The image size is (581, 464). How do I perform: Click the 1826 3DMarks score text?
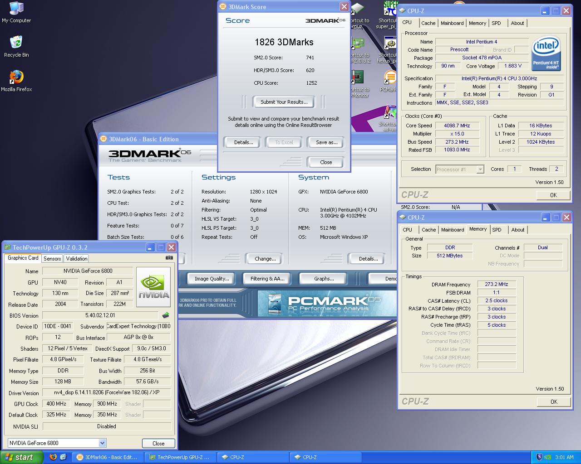tap(284, 42)
